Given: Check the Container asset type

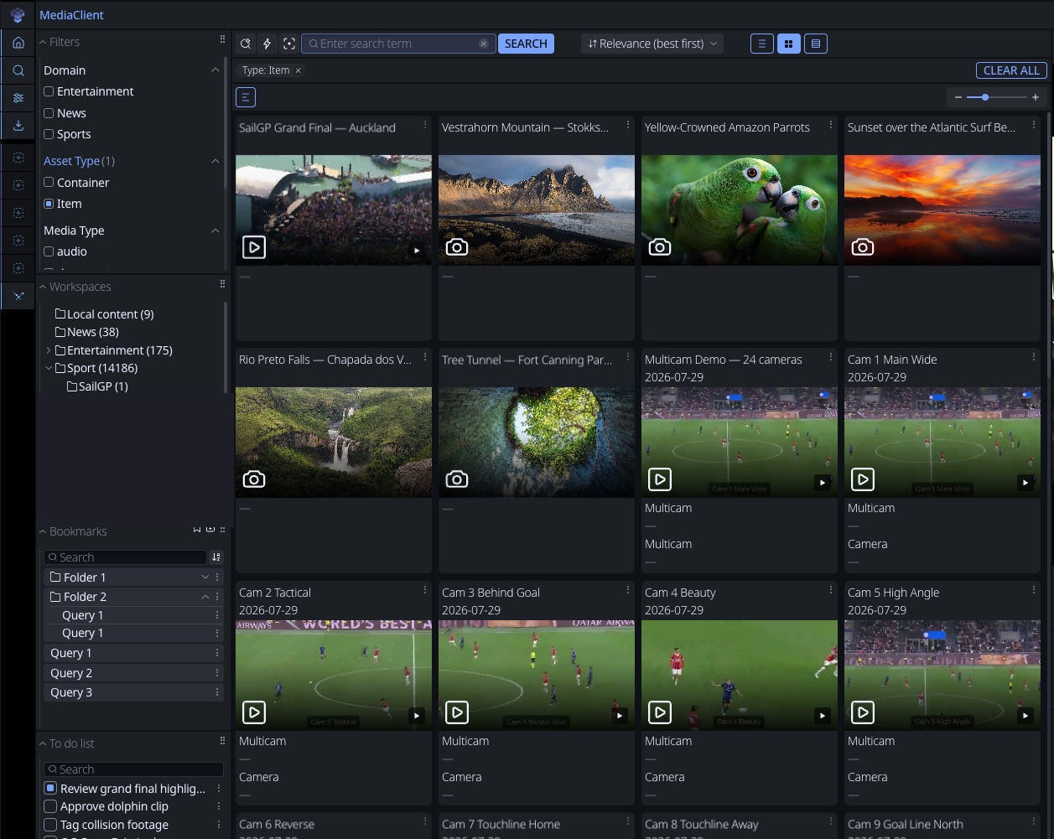Looking at the screenshot, I should coord(49,183).
